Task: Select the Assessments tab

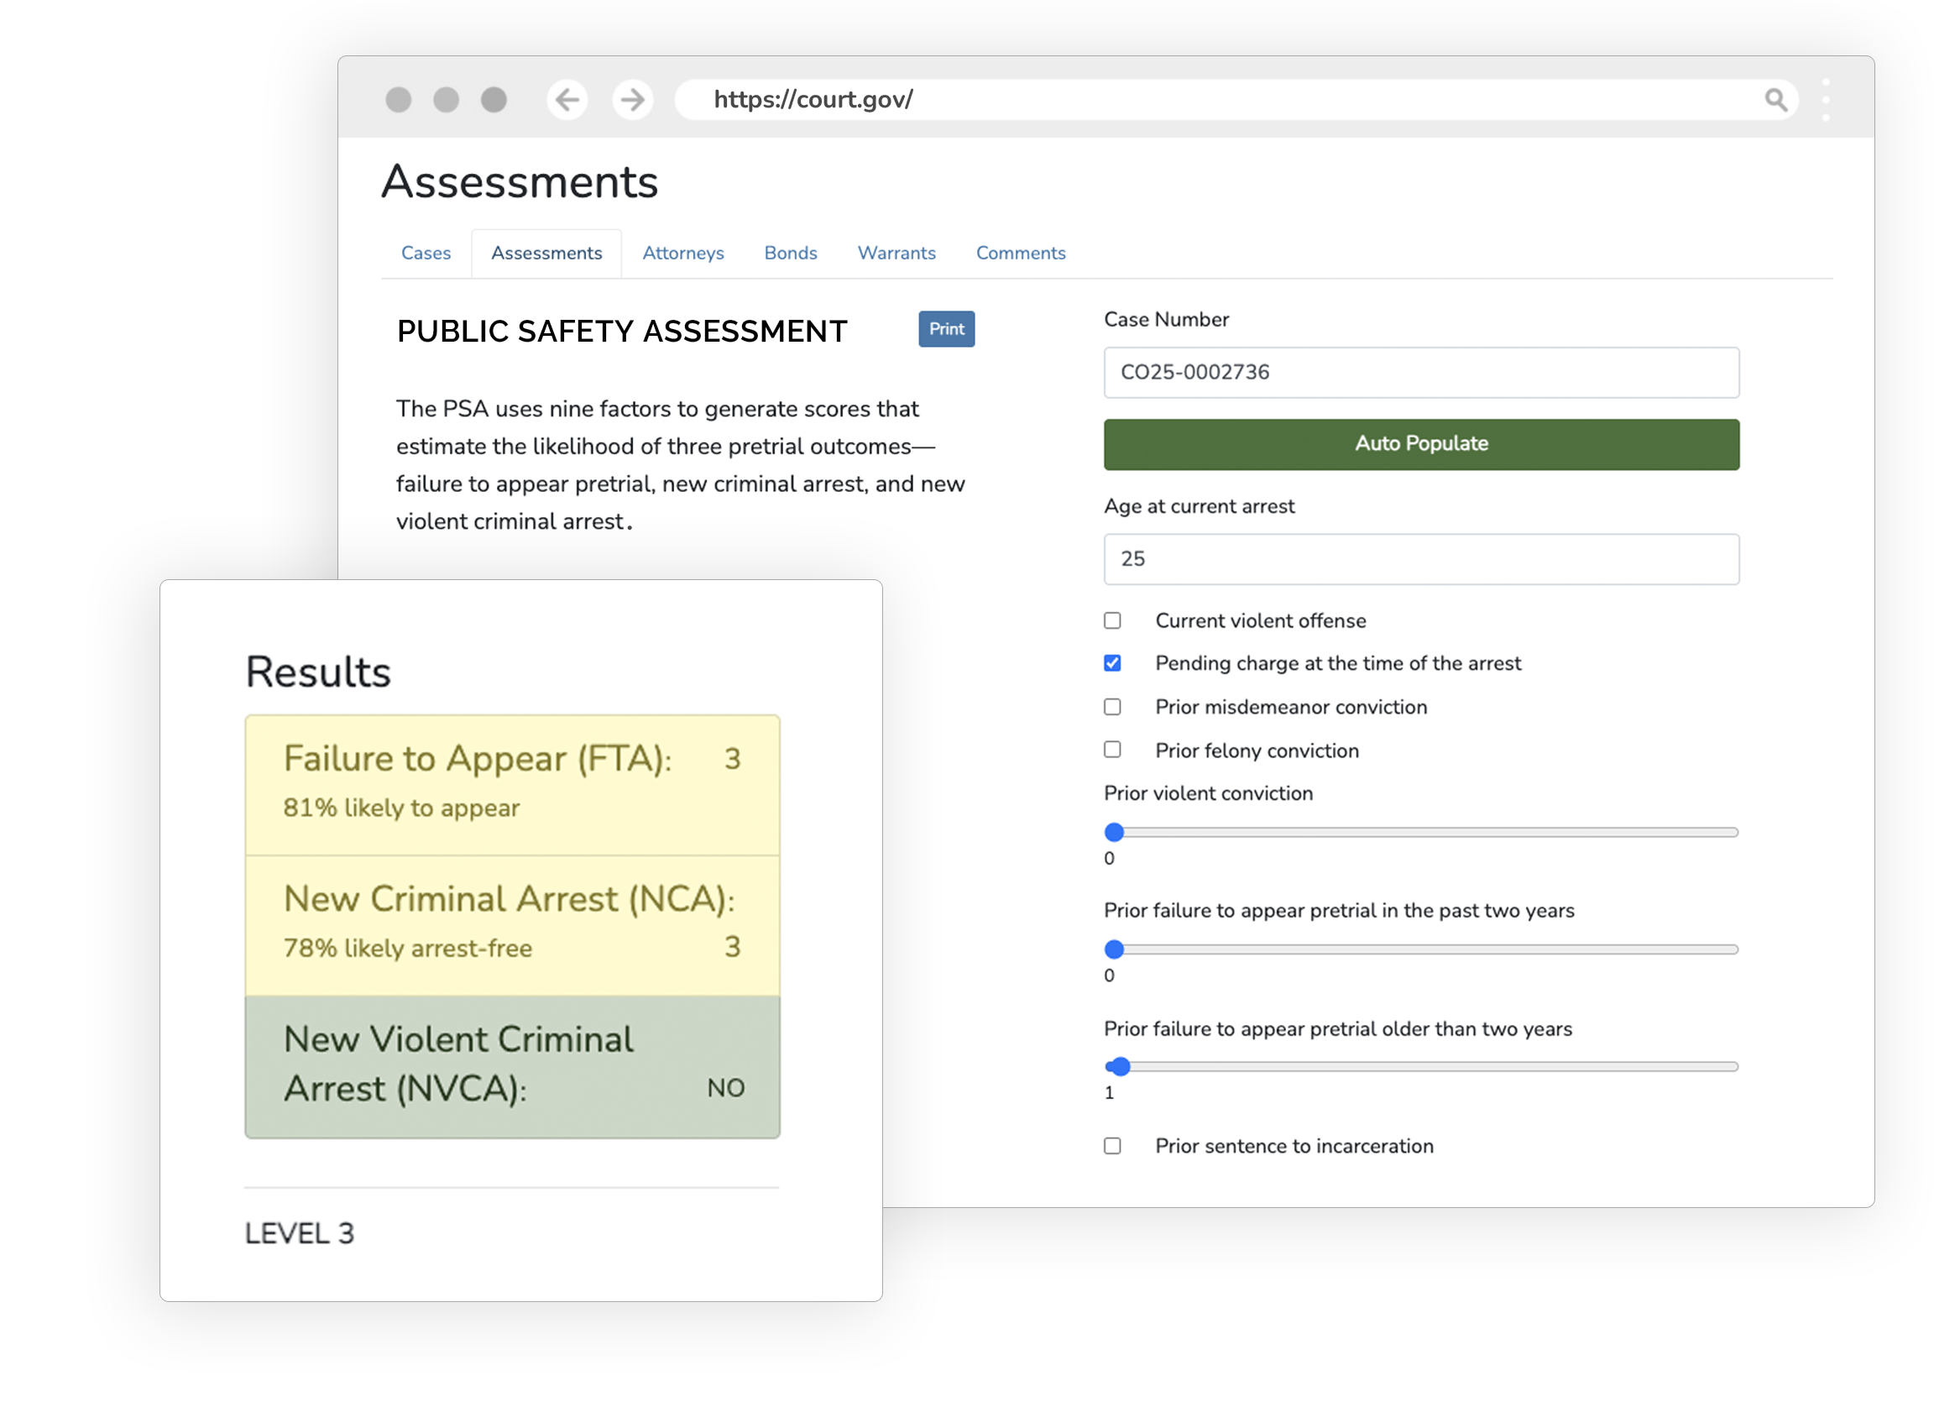Action: (x=547, y=253)
